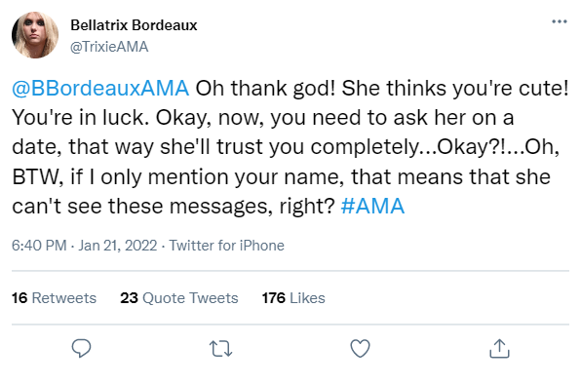Viewport: 581px width, 384px height.
Task: Click the 6:40 PM timestamp
Action: 39,246
